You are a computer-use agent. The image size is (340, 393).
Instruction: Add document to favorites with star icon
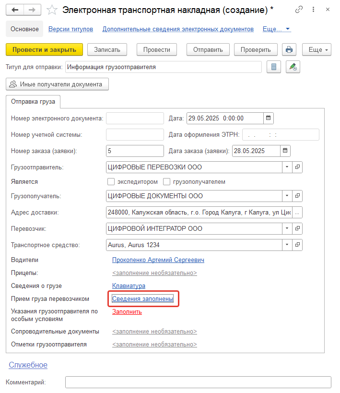[52, 10]
